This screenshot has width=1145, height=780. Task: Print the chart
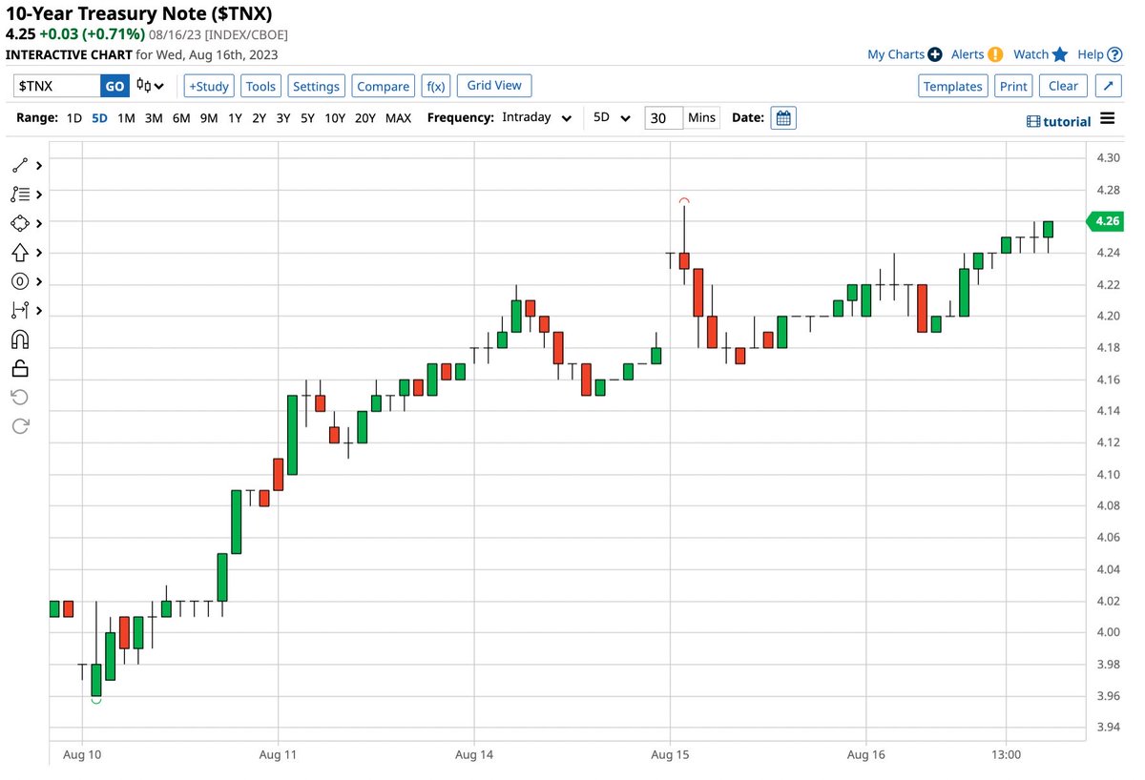tap(1013, 86)
